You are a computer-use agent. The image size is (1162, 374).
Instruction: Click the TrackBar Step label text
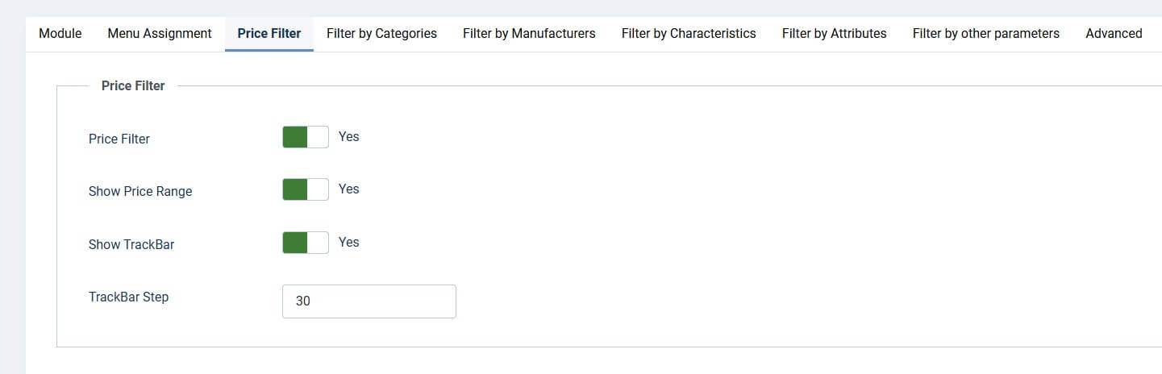click(x=128, y=297)
